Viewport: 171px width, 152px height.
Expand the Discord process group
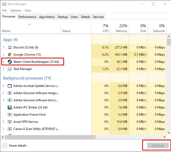(x=4, y=47)
